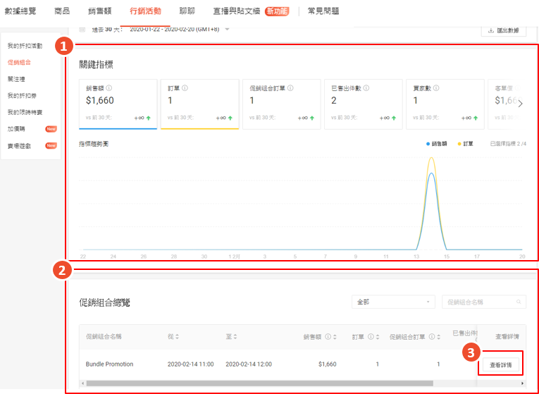Click the info icon next to 銷售額 card
This screenshot has height=394, width=539.
tap(109, 89)
